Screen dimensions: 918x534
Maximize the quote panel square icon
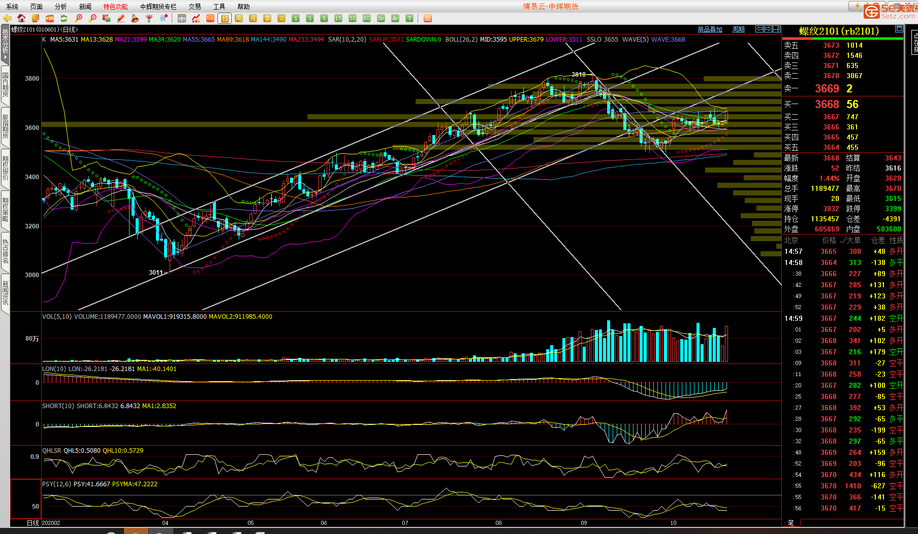pyautogui.click(x=899, y=29)
